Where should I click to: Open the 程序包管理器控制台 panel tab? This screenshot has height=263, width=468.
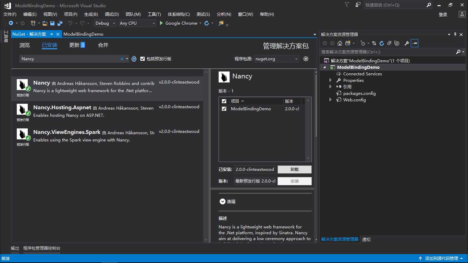coord(42,248)
